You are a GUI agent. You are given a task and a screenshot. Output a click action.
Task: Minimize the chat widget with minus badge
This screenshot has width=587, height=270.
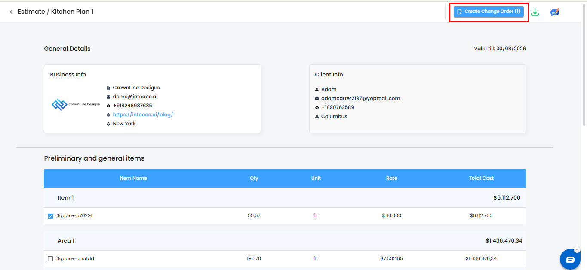tap(577, 249)
